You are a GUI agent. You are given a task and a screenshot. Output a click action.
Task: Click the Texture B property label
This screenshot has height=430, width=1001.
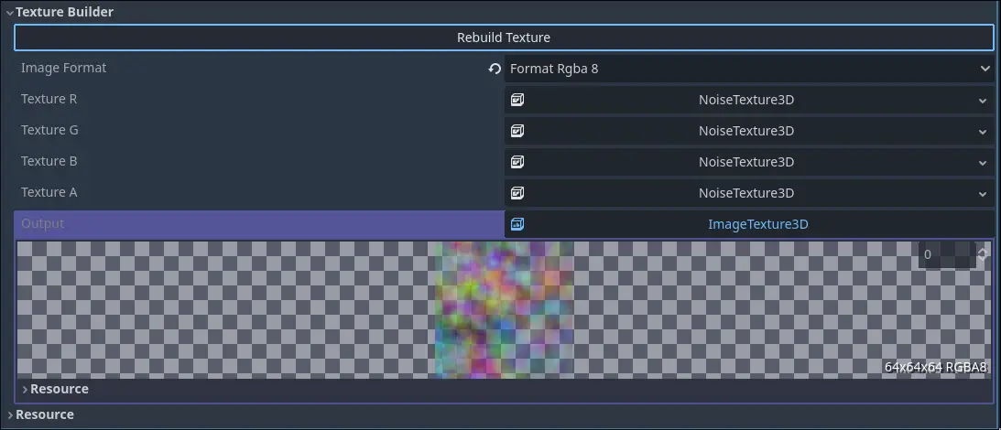(49, 161)
